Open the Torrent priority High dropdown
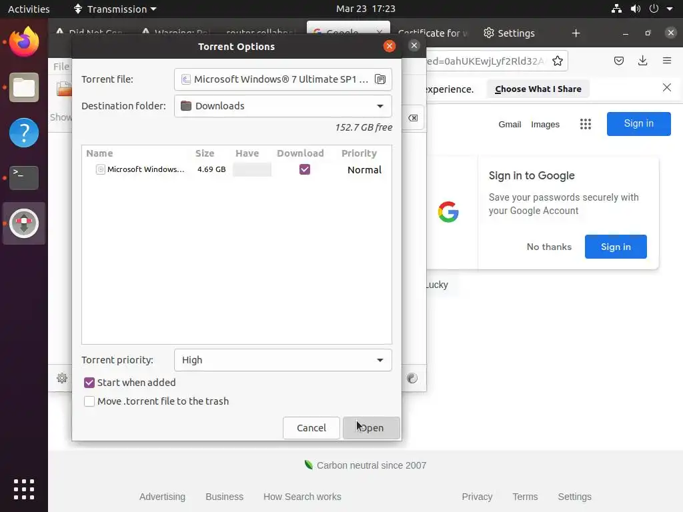The image size is (683, 512). coord(283,360)
